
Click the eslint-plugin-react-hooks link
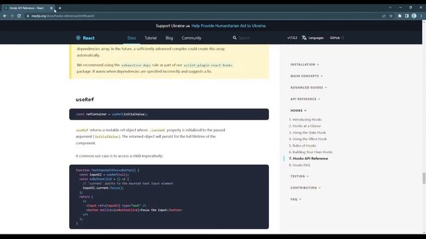(x=208, y=65)
